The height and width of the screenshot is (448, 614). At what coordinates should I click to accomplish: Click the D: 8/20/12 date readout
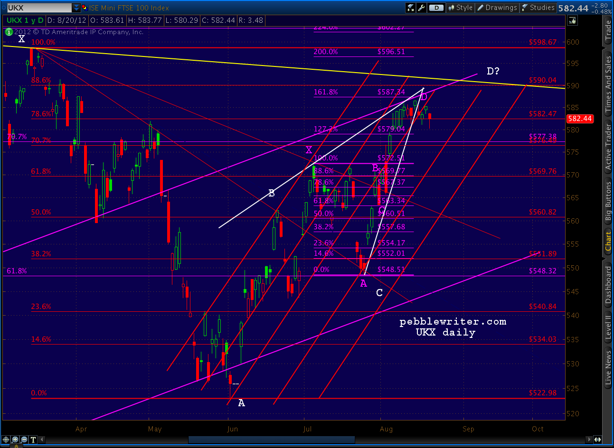tap(66, 20)
